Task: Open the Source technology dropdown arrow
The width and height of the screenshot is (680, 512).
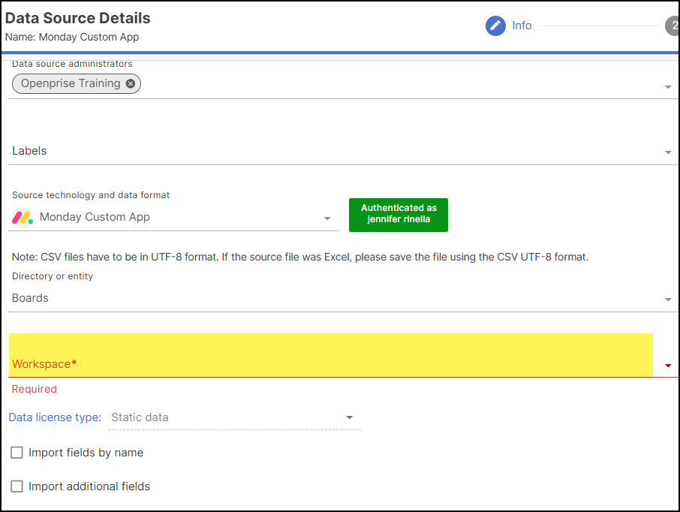Action: (327, 218)
